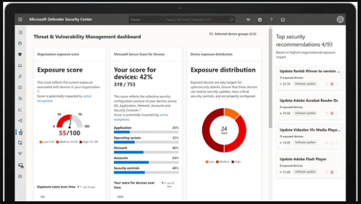Image resolution: width=361 pixels, height=204 pixels.
Task: Click Software update tag on Adobe Flash Player card
Action: (305, 172)
